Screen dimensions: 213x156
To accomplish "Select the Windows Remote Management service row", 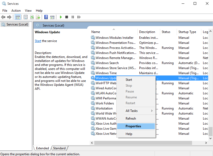I will click(149, 58).
